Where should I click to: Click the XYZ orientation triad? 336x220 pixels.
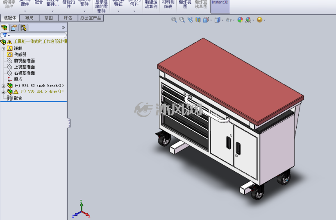[x=82, y=209]
